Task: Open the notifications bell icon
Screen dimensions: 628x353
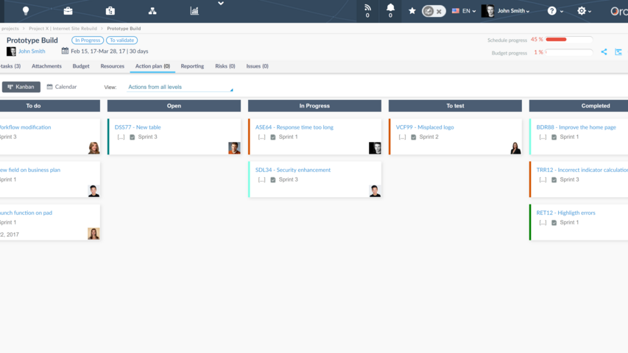Action: pos(390,8)
